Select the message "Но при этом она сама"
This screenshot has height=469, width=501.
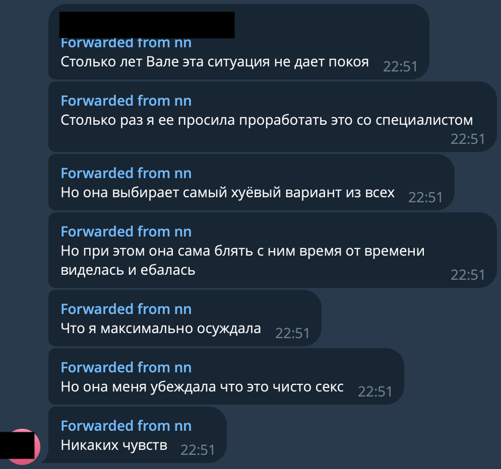click(x=242, y=260)
